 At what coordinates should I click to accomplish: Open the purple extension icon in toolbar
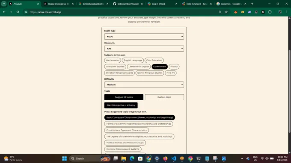pos(249,12)
